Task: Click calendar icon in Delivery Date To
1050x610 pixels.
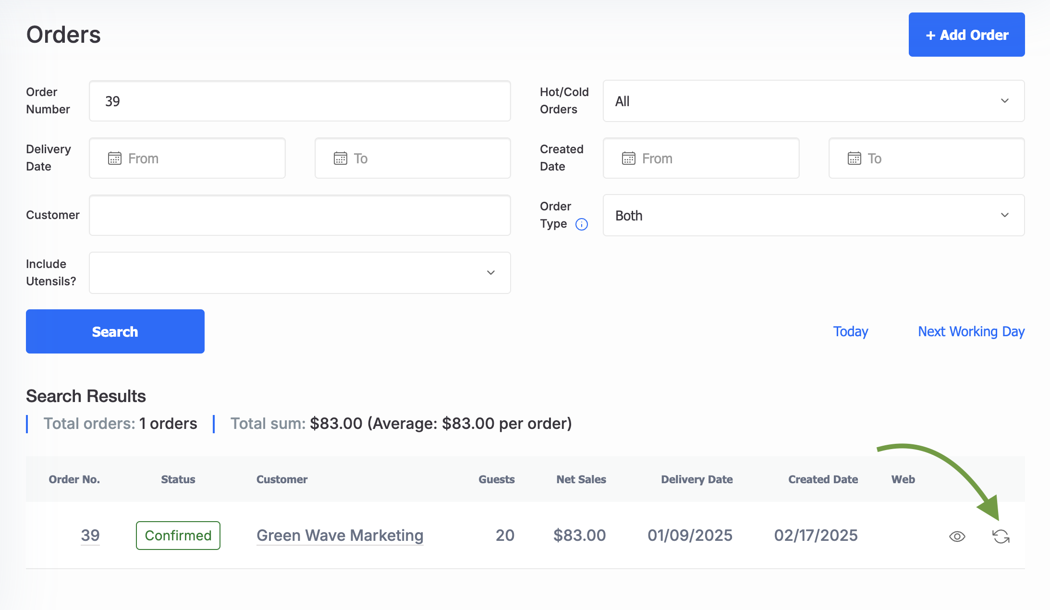Action: [341, 159]
